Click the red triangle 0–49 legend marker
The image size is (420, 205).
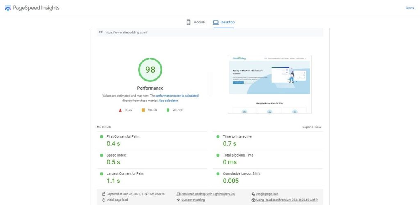click(x=120, y=110)
